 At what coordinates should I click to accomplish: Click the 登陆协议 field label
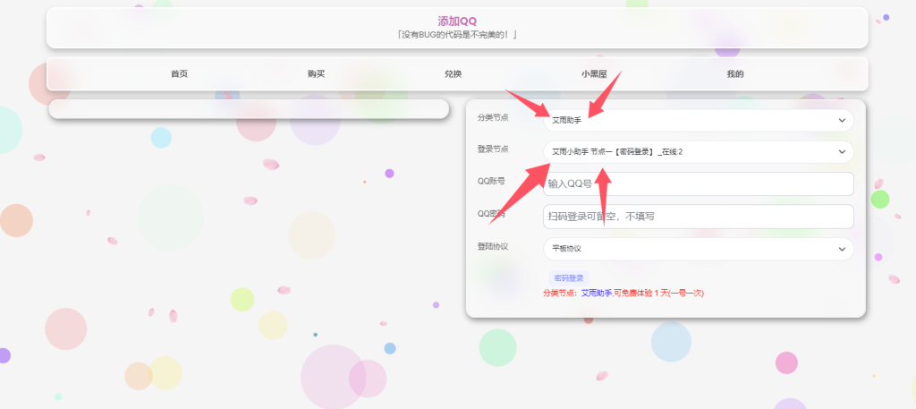[x=493, y=246]
